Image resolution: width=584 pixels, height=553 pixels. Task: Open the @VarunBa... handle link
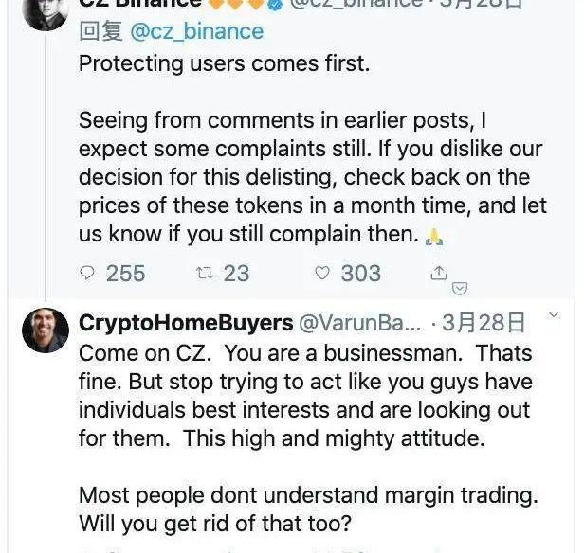[359, 323]
